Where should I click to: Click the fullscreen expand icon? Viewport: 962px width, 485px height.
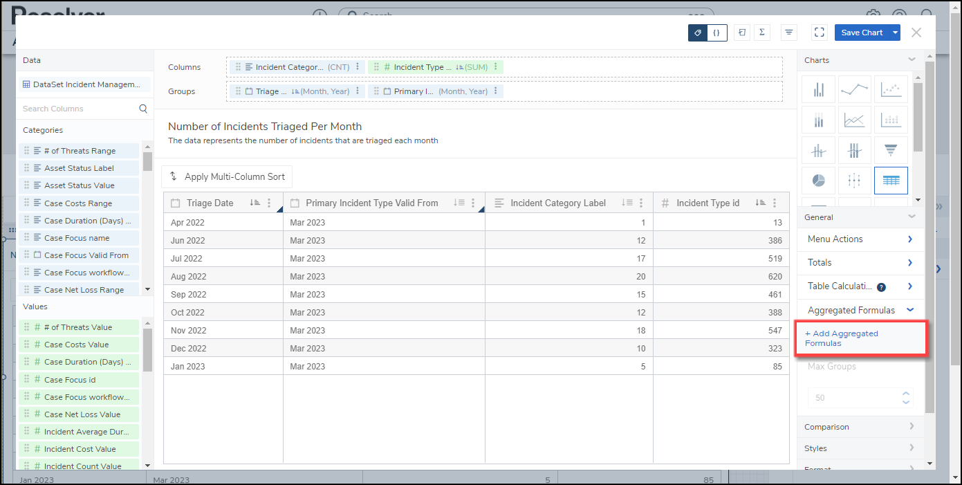tap(819, 33)
